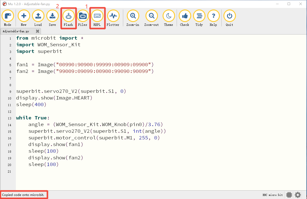Click the fan2 Image definition line
The width and height of the screenshot is (307, 199).
tap(85, 71)
